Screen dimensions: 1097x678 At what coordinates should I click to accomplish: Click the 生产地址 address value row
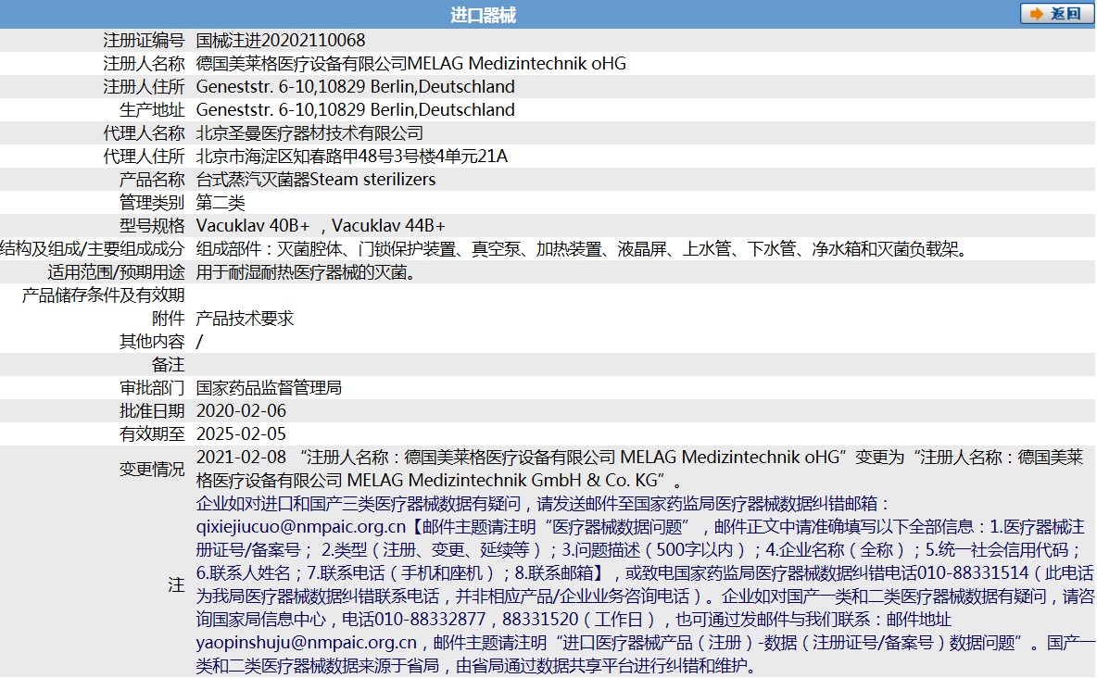pyautogui.click(x=356, y=110)
